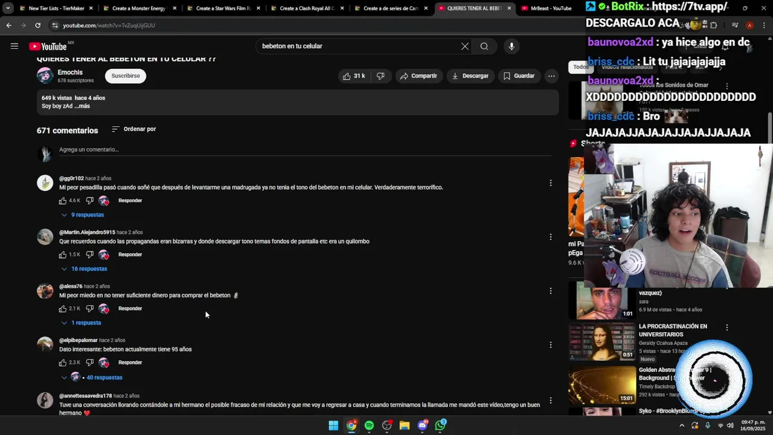Open volume control speaker tray icon
Screen dimensions: 773x435
(731, 425)
